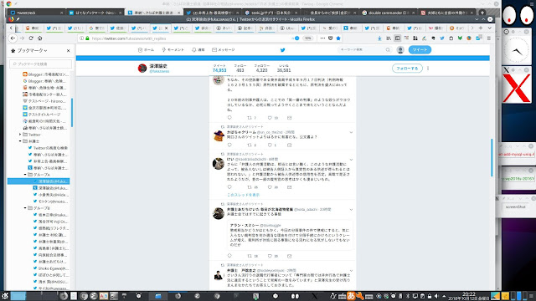The height and width of the screenshot is (301, 536).
Task: Collapse the 弁護士 bookmark folder
Action: pyautogui.click(x=20, y=141)
